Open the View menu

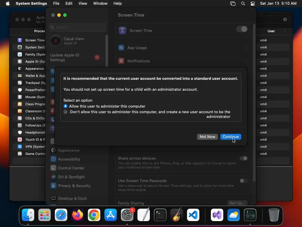(x=83, y=4)
